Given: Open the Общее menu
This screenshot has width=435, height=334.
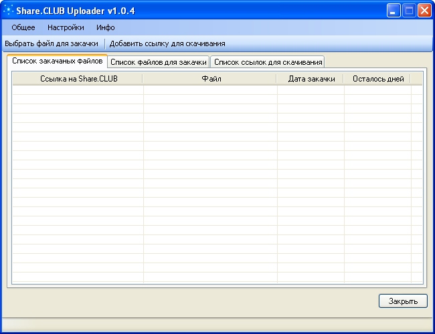Looking at the screenshot, I should (x=23, y=27).
